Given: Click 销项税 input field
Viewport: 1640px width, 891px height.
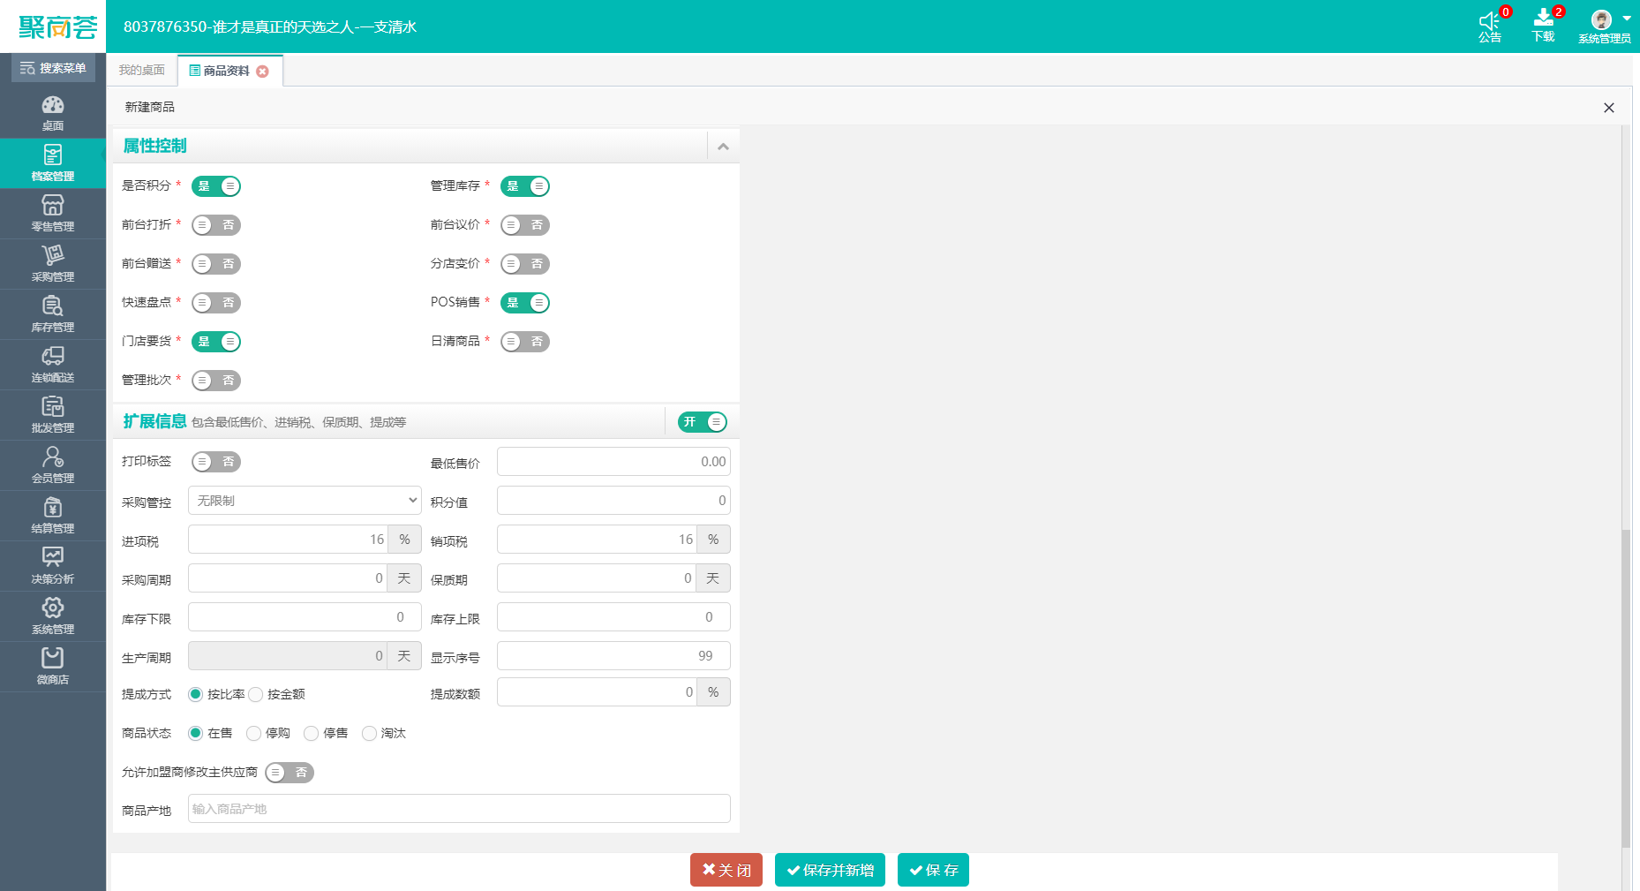Looking at the screenshot, I should pos(597,540).
